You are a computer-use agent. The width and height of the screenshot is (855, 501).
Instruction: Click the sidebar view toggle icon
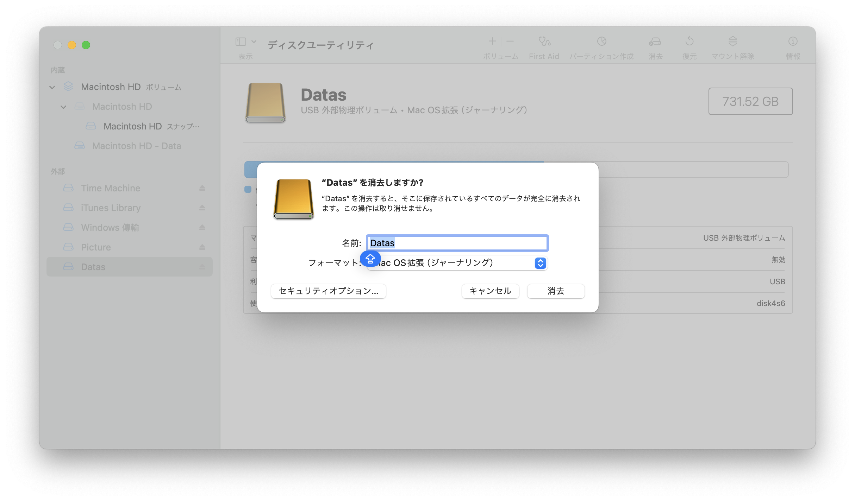coord(241,42)
